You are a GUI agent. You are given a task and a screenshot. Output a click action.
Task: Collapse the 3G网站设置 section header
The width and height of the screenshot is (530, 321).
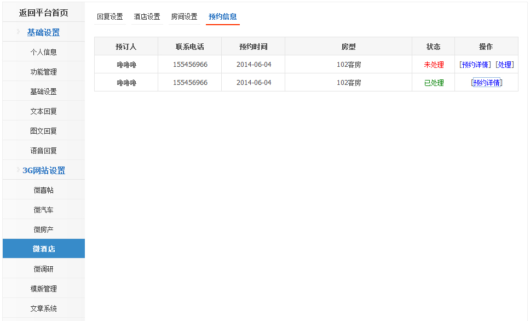pos(44,170)
